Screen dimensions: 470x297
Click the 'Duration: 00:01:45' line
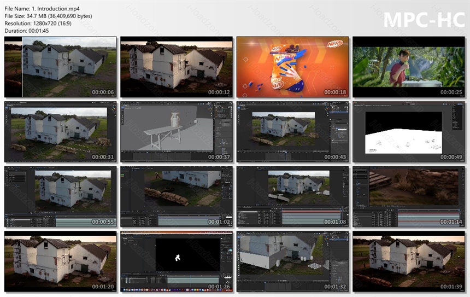pyautogui.click(x=27, y=31)
